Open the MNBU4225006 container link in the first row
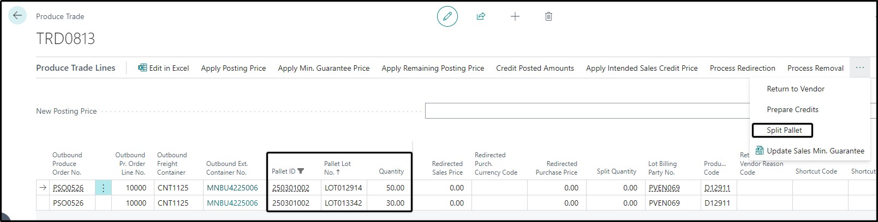Image resolution: width=878 pixels, height=222 pixels. pyautogui.click(x=232, y=188)
